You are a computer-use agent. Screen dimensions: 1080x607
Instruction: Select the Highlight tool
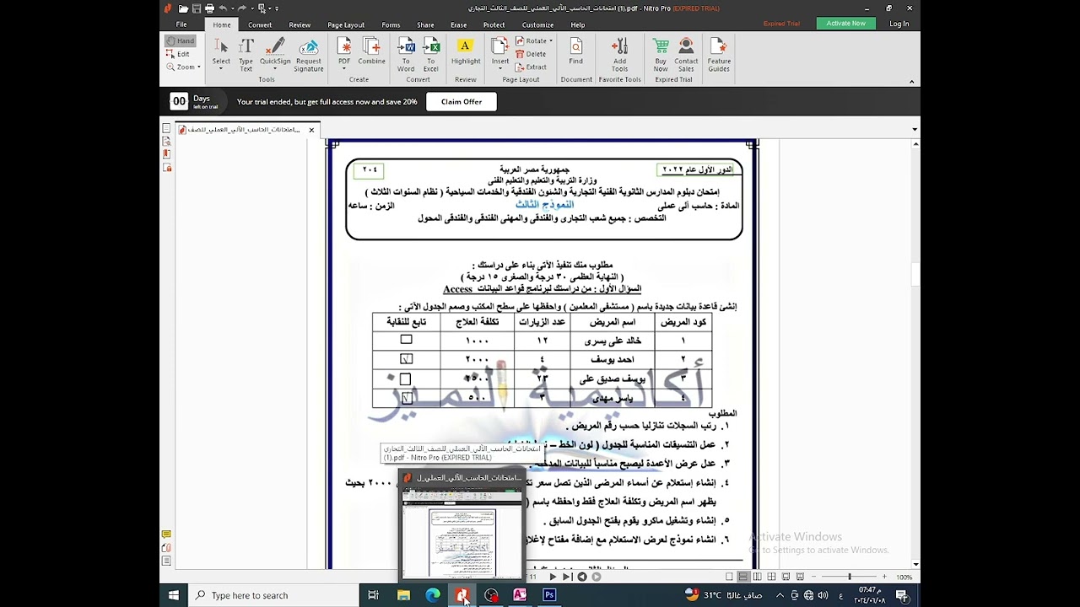coord(465,51)
